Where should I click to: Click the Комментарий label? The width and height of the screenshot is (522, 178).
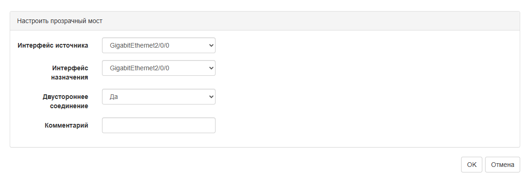[x=66, y=125]
